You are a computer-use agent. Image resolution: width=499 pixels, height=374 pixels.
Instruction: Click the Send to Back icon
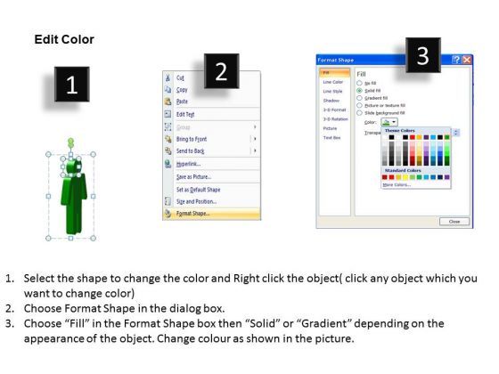[168, 150]
